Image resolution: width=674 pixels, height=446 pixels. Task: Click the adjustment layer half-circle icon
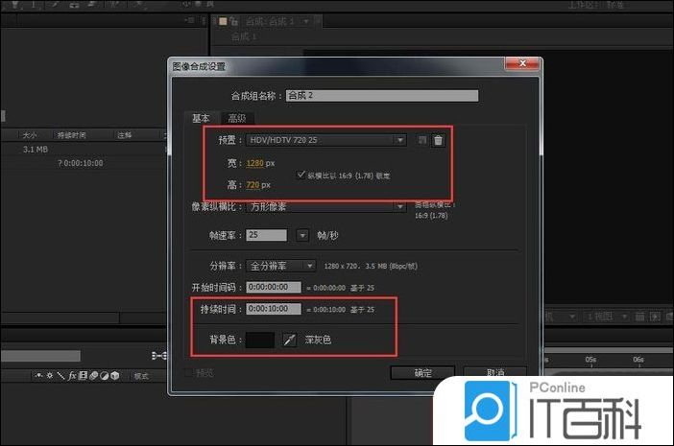pyautogui.click(x=104, y=376)
